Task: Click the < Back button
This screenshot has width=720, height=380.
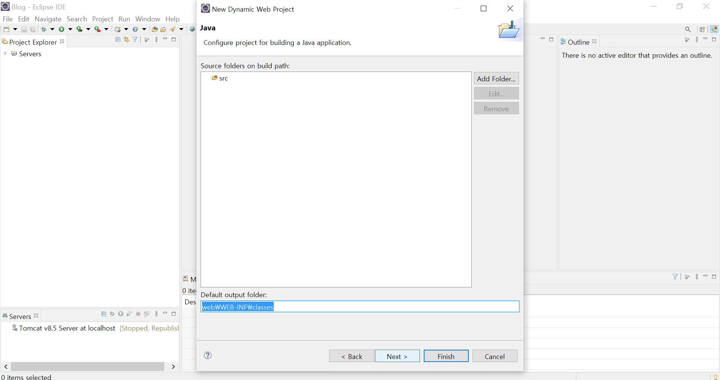Action: click(352, 356)
